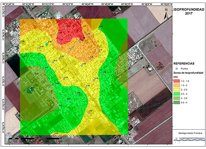Select the point marker labeled 2.82

pyautogui.click(x=102, y=74)
